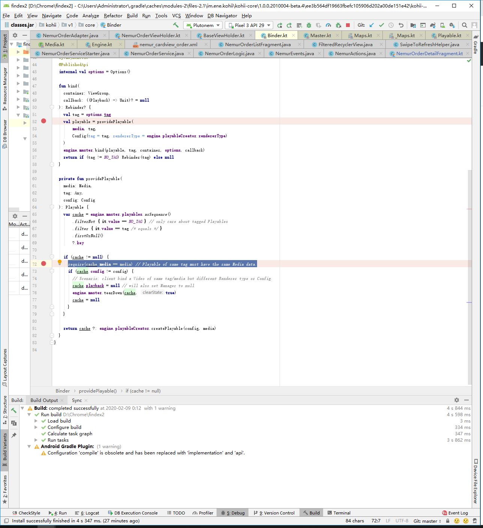
Task: Click the Debug app bug icon
Action: 309,25
